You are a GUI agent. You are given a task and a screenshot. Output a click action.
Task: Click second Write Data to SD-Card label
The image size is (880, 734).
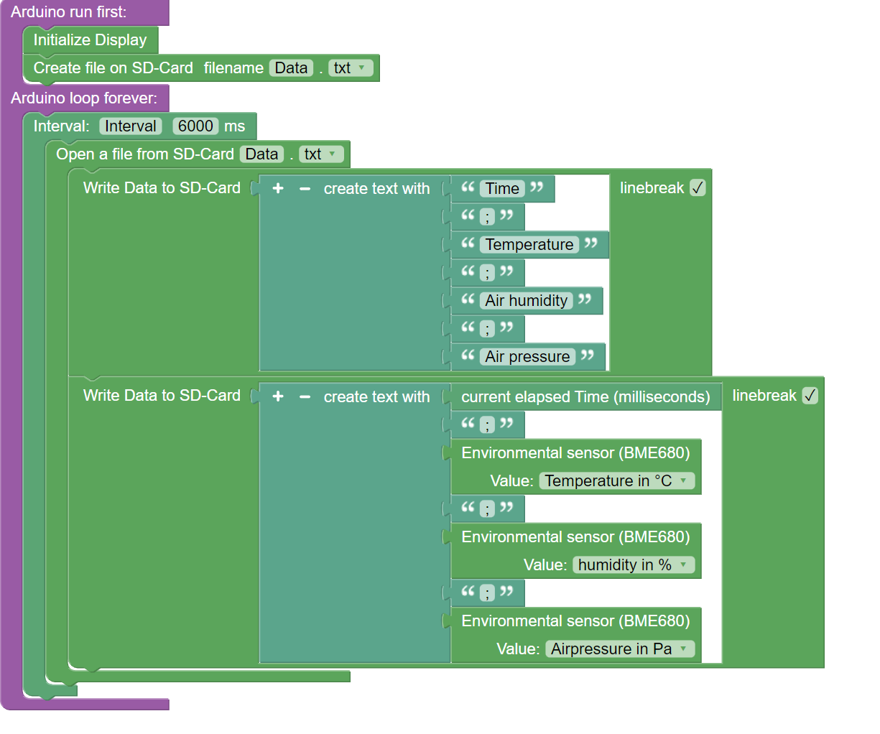162,396
